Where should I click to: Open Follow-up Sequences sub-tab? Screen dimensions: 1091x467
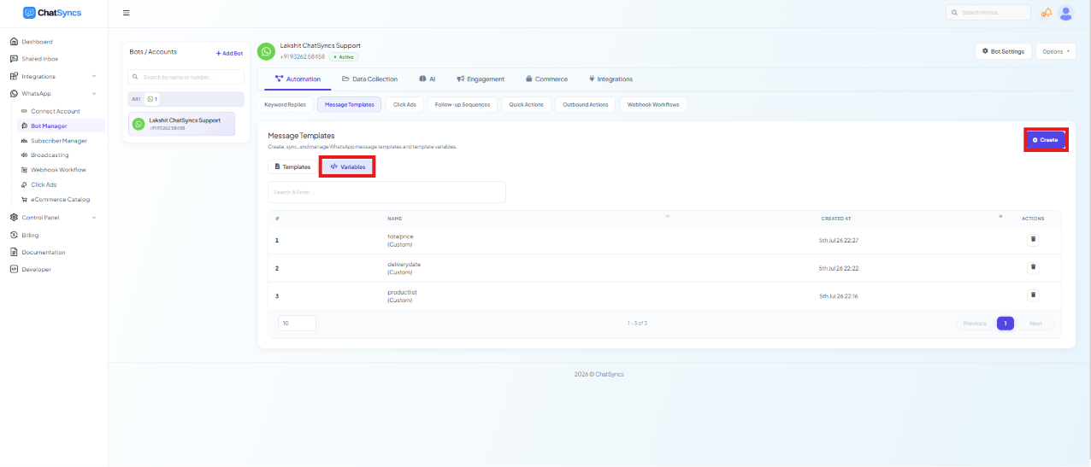[x=463, y=104]
